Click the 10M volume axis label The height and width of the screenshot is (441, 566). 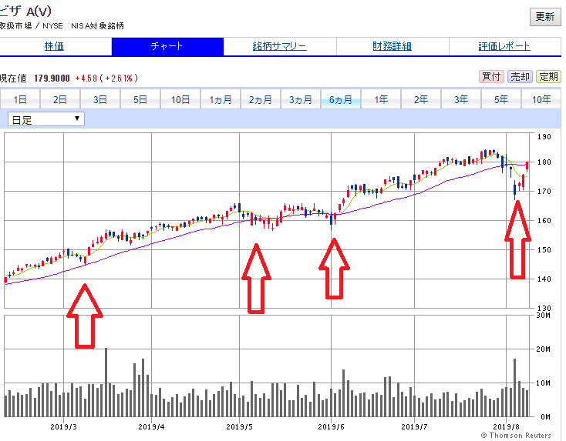[543, 383]
